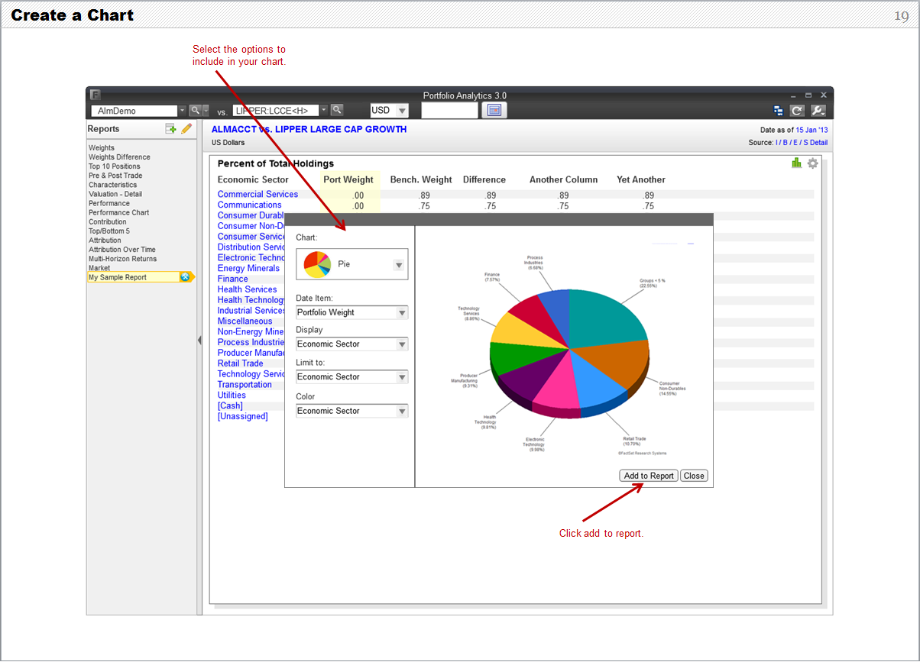
Task: Select the Pre & Post Trade report
Action: 115,176
